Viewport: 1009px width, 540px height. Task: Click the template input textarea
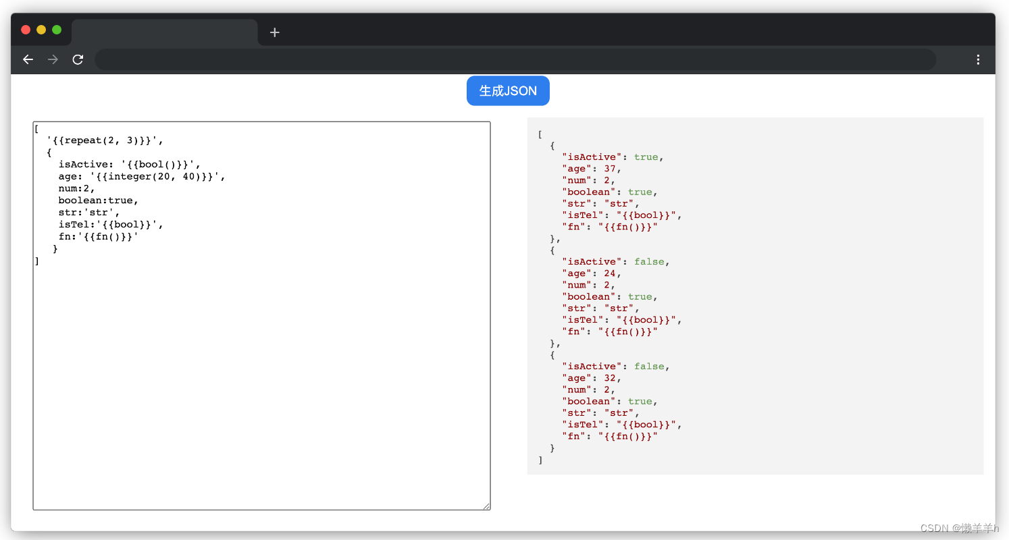[x=261, y=316]
